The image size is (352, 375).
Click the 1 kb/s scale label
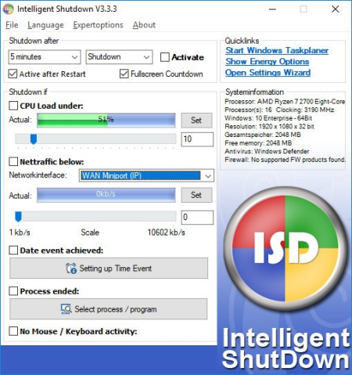[x=20, y=233]
